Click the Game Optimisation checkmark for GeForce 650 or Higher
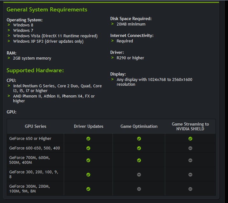This screenshot has height=203, width=228. coord(139,139)
